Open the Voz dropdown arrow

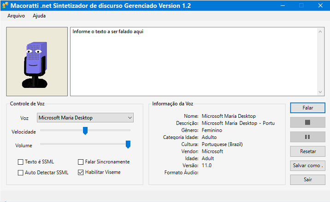[x=130, y=118]
